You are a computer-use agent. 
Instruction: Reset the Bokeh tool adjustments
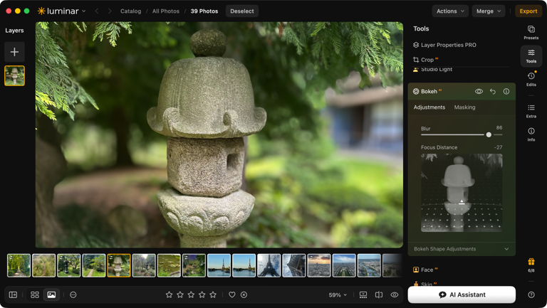493,91
